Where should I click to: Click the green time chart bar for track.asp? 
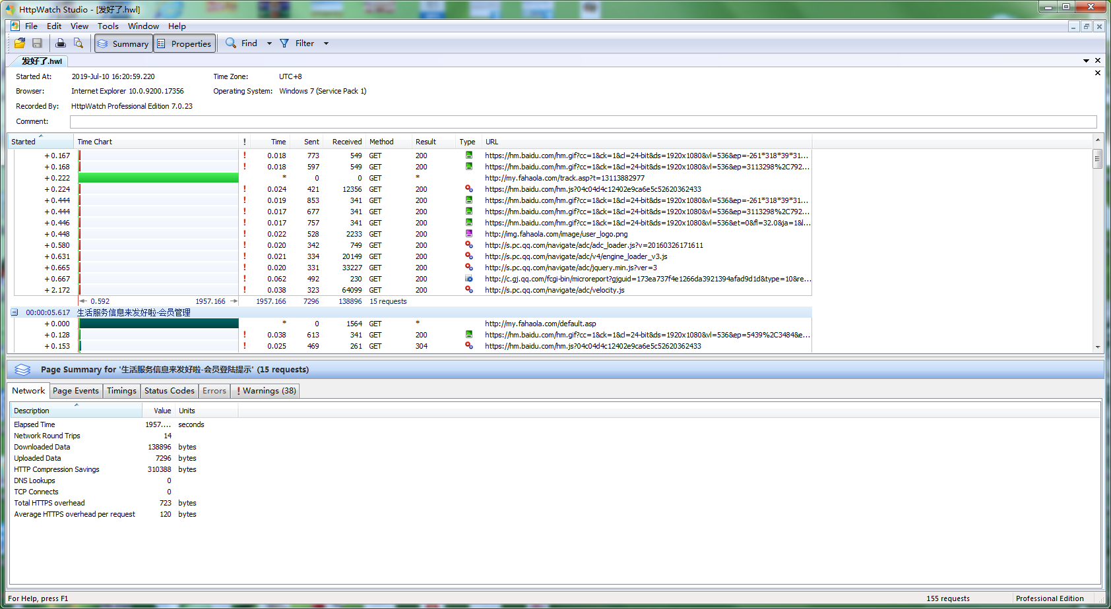158,178
